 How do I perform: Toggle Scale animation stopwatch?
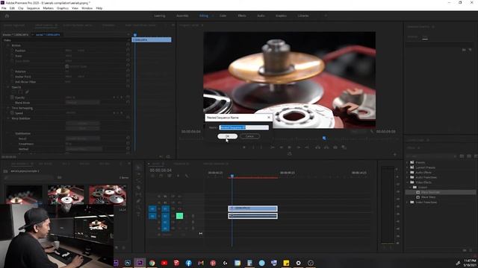[12, 56]
